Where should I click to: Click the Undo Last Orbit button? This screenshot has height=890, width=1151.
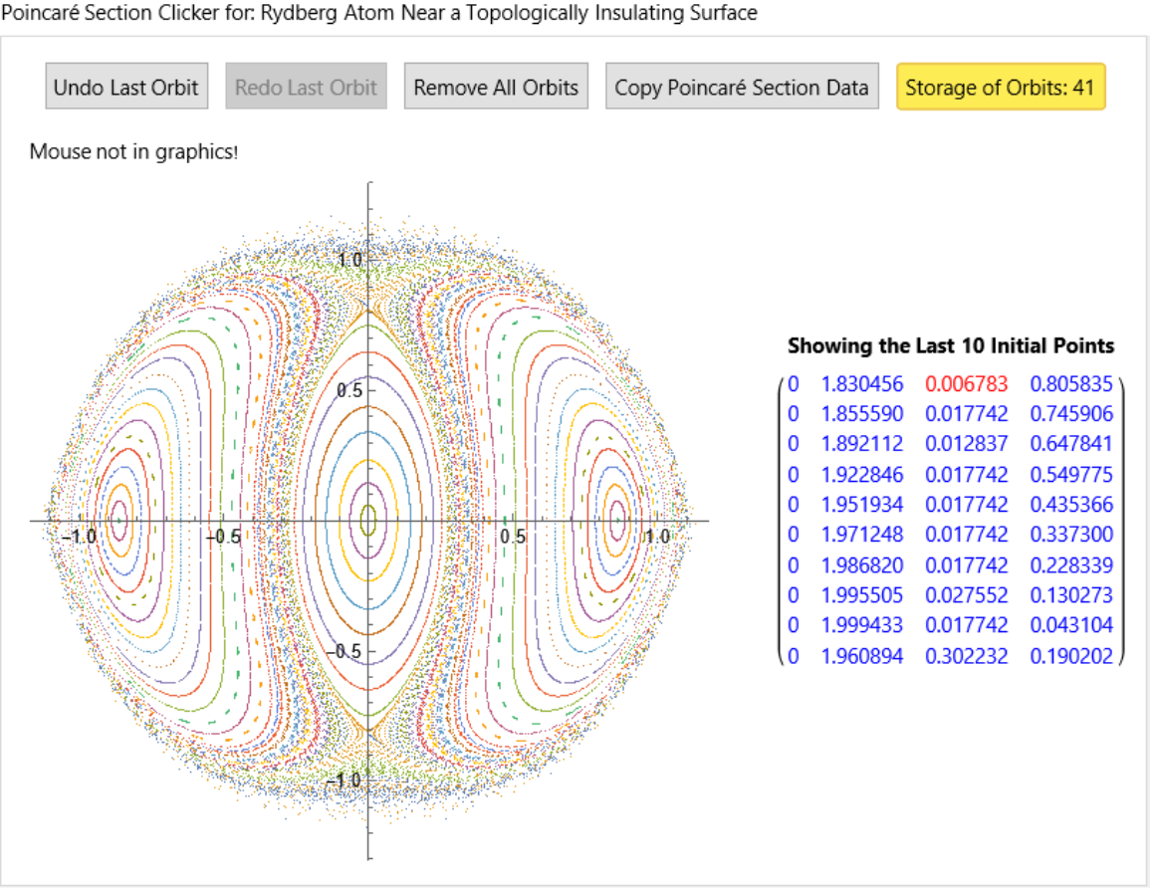click(x=126, y=88)
